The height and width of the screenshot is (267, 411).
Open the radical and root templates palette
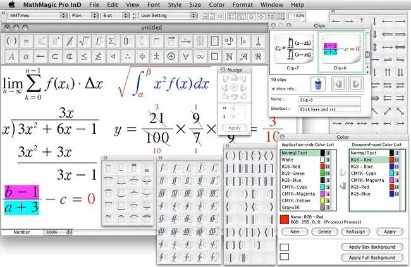84,41
